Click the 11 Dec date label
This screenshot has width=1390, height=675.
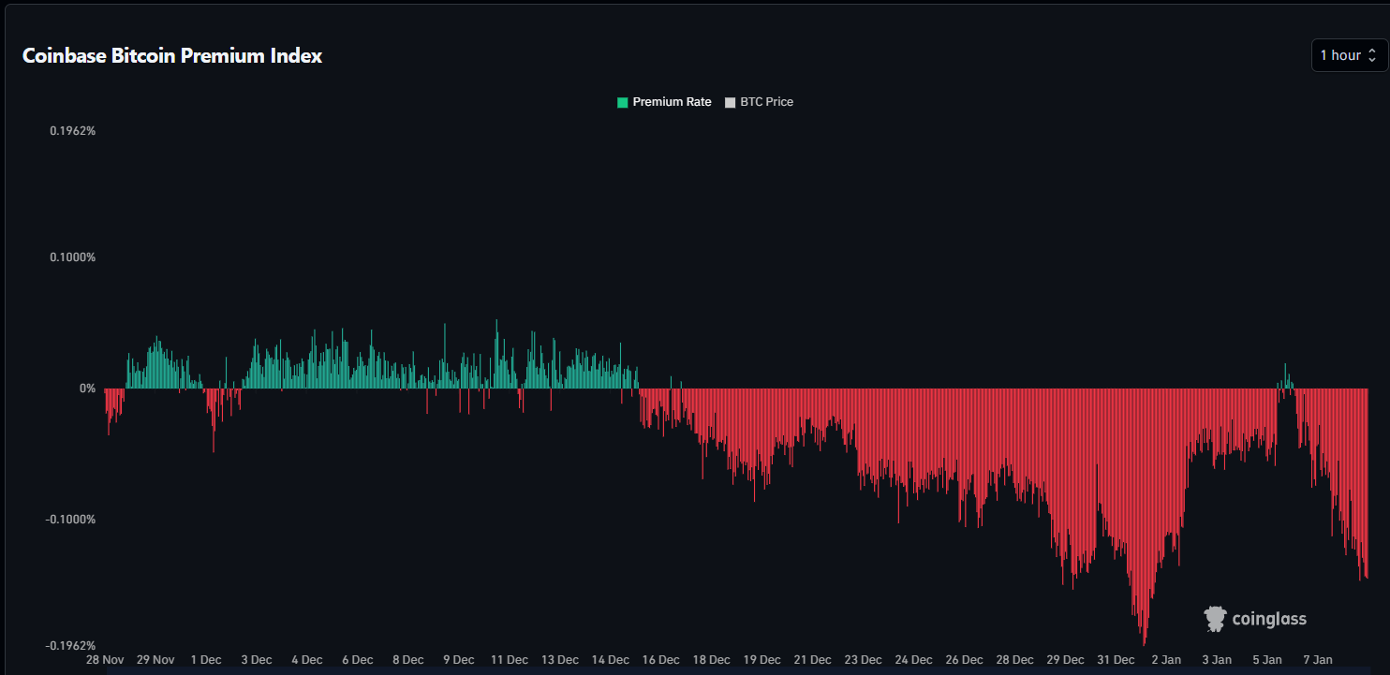pos(510,660)
